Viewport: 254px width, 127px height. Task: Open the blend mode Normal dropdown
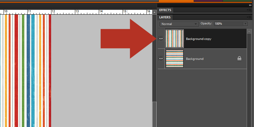tap(179, 24)
